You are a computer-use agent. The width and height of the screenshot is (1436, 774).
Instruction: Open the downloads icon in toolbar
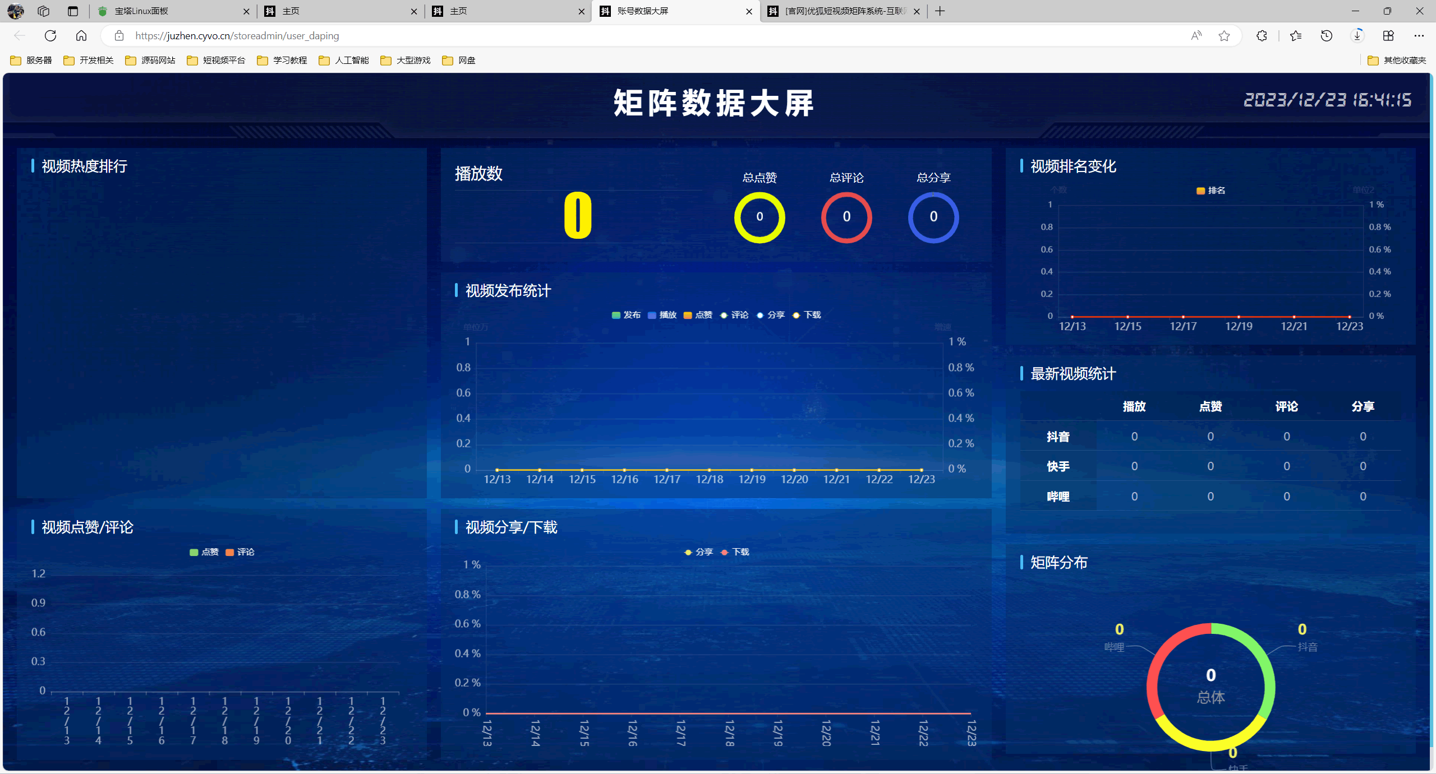click(x=1357, y=36)
